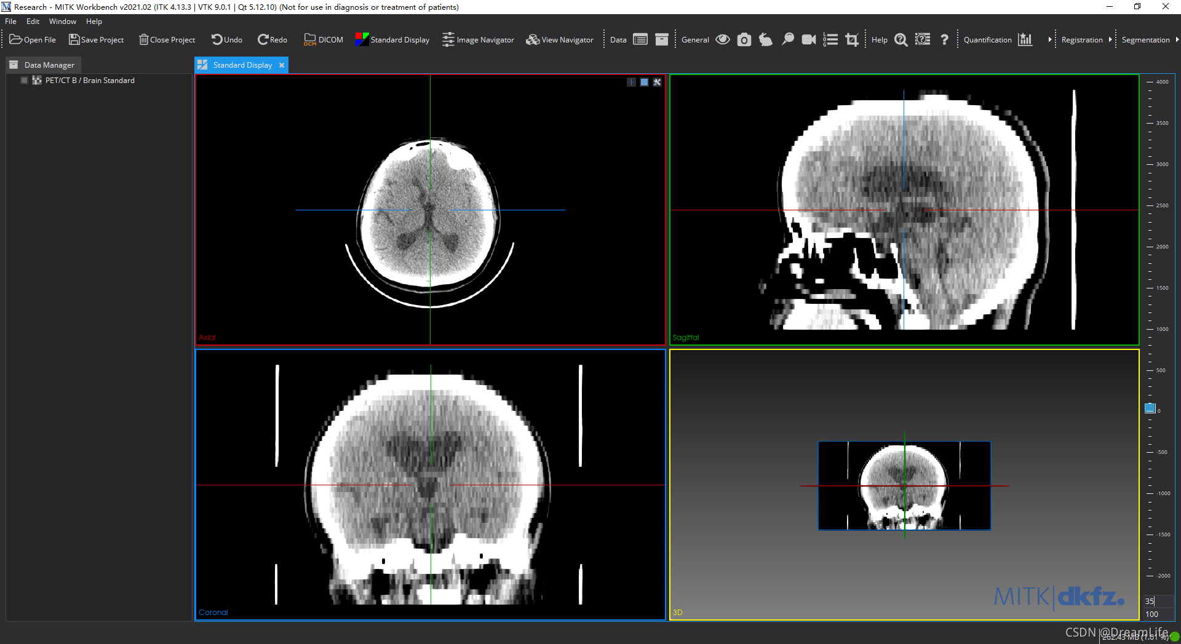Click the Save Project button
Image resolution: width=1181 pixels, height=644 pixels.
[97, 40]
